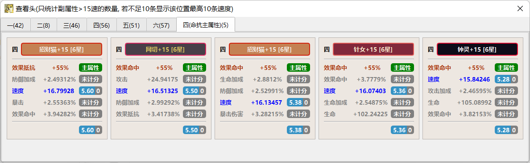530x163 pixels.
Task: Click the 针女+15 [6星] button
Action: (373, 49)
